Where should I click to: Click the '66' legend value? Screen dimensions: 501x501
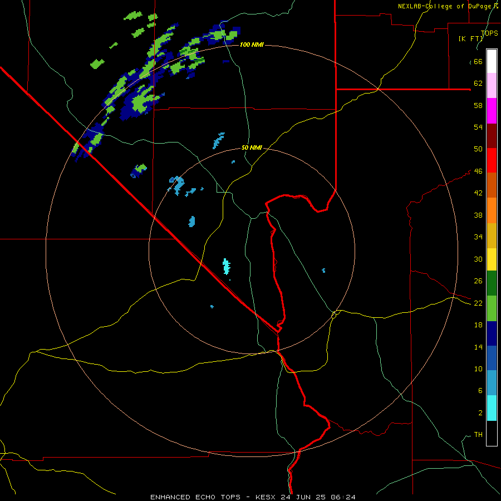point(478,61)
